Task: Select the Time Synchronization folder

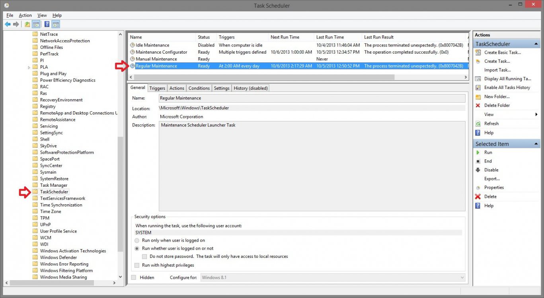Action: tap(61, 205)
